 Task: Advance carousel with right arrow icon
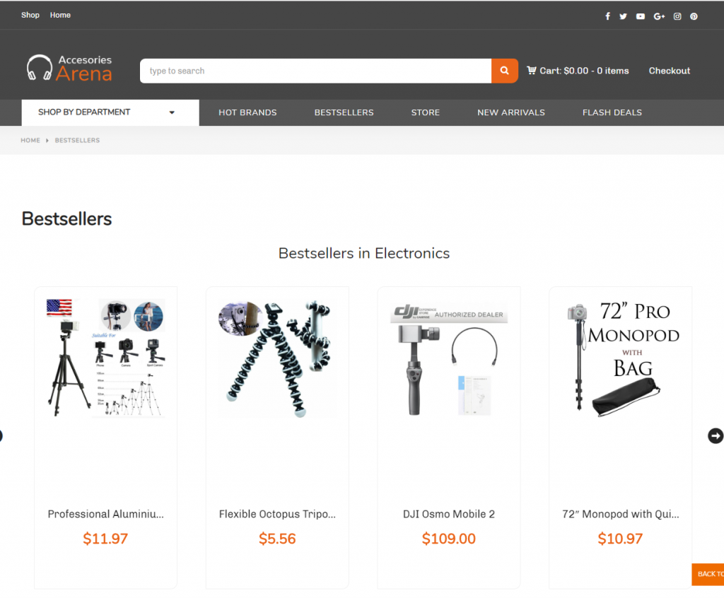(x=716, y=435)
